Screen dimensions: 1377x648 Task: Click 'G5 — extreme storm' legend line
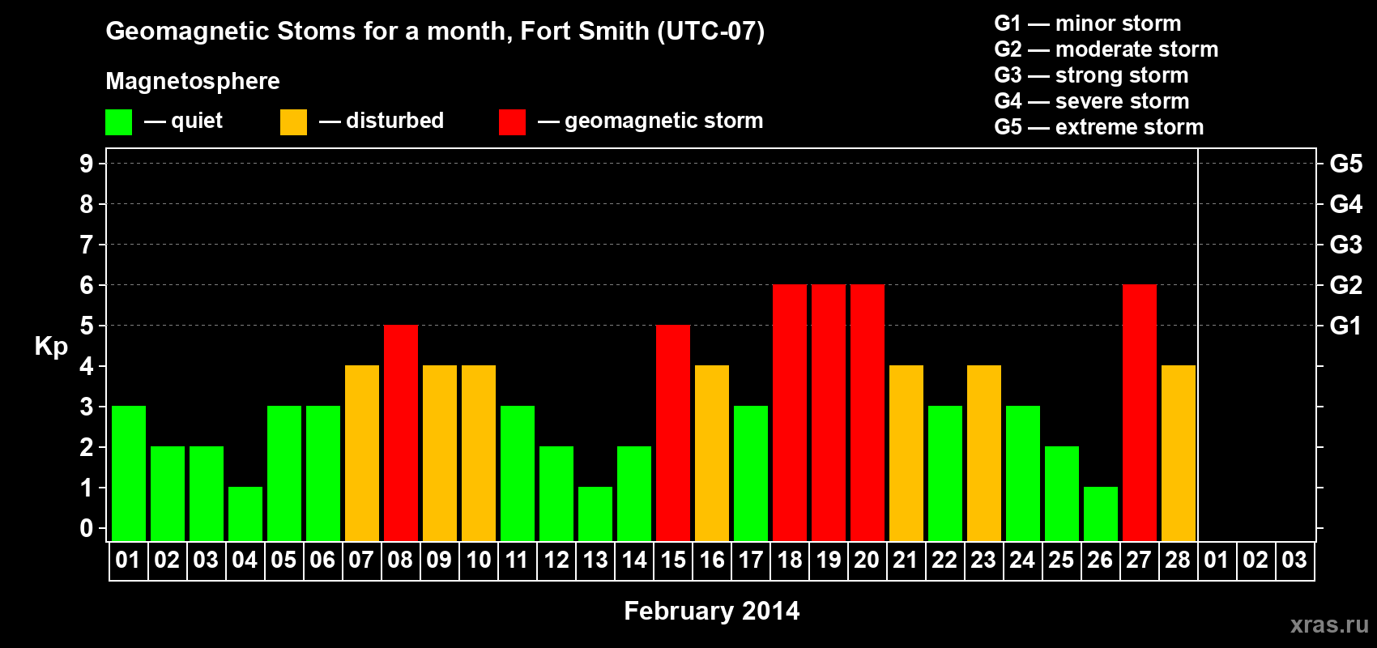(1098, 127)
